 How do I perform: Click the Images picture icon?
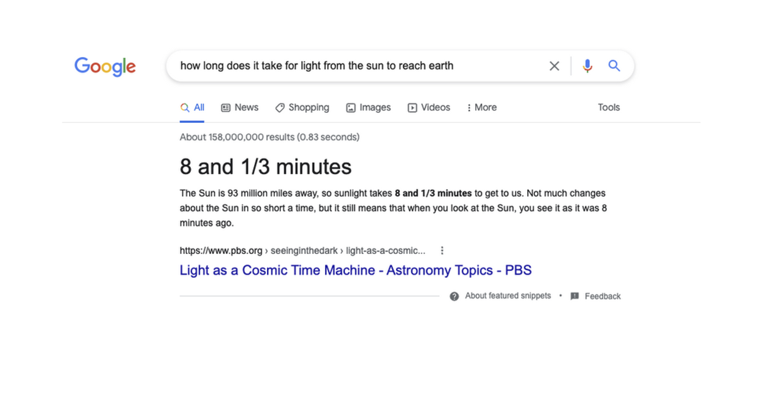pos(350,107)
